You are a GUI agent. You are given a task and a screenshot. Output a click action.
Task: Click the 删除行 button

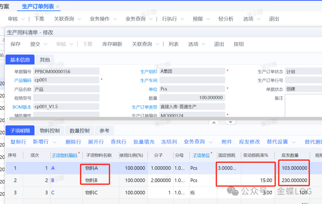[x=73, y=142]
